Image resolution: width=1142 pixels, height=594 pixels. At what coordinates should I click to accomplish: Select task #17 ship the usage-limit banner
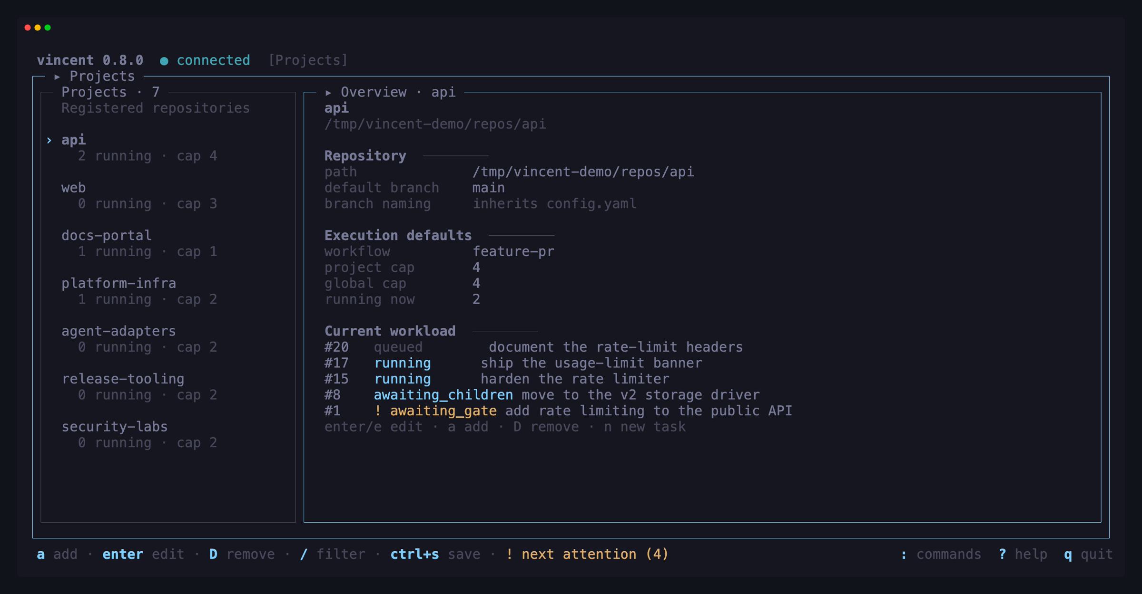(513, 363)
